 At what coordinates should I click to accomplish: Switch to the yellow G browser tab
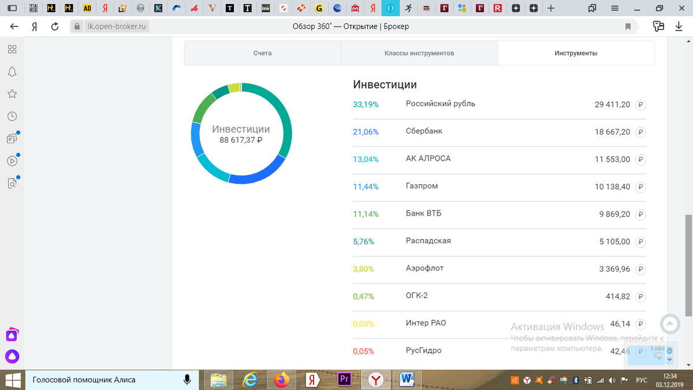[319, 9]
